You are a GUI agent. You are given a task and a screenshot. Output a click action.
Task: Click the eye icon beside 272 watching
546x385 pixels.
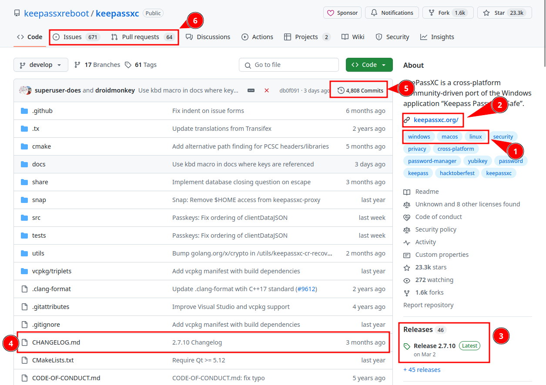coord(407,280)
